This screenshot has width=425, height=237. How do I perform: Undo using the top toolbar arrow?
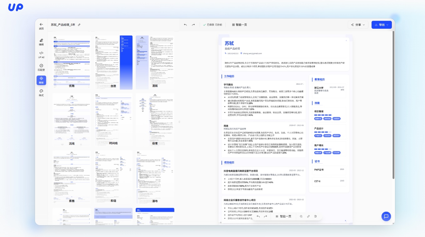[x=185, y=25]
